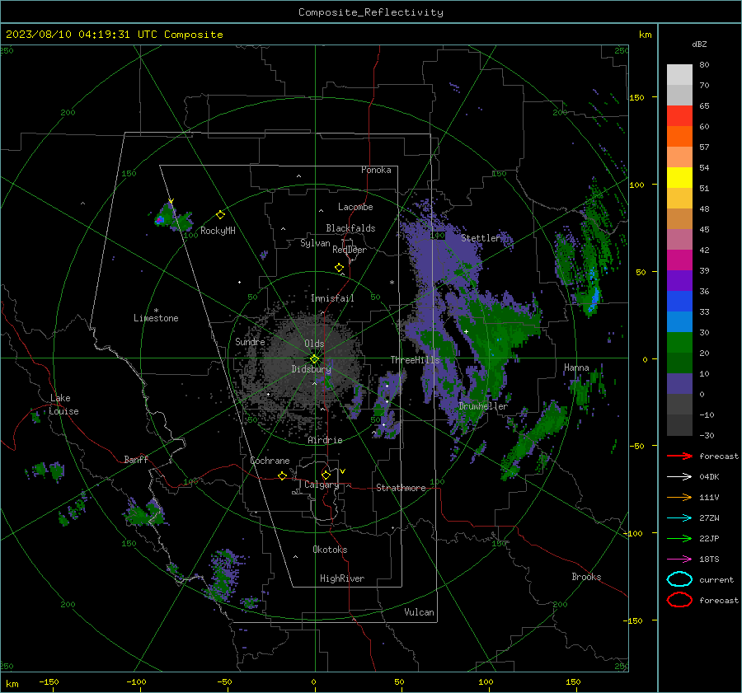Click the yellow diamond marker beside RockyMH
This screenshot has width=742, height=693.
[220, 215]
